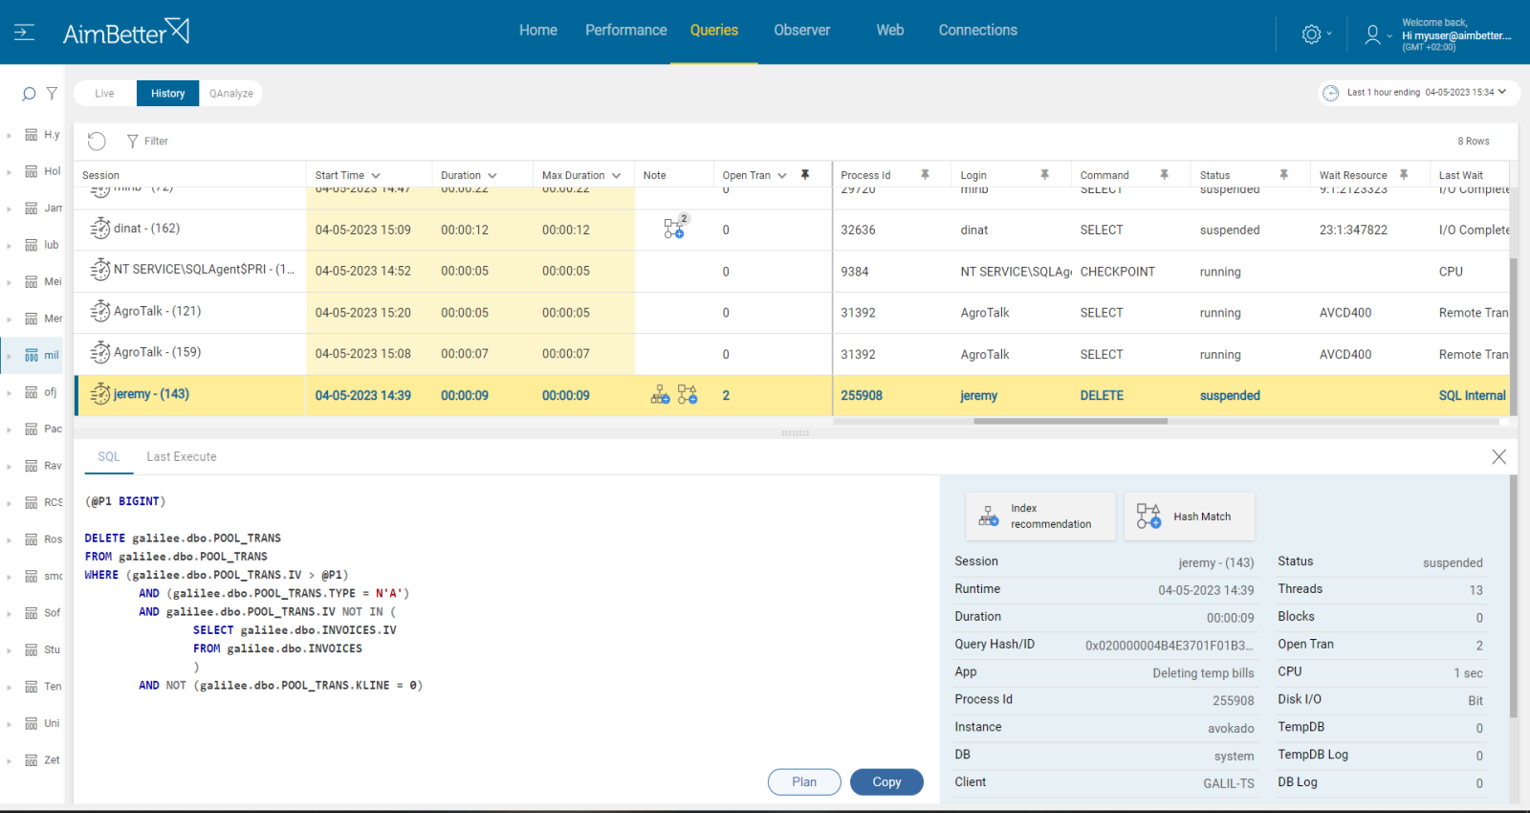Screen dimensions: 1530x813
Task: Open the Web menu
Action: click(890, 31)
